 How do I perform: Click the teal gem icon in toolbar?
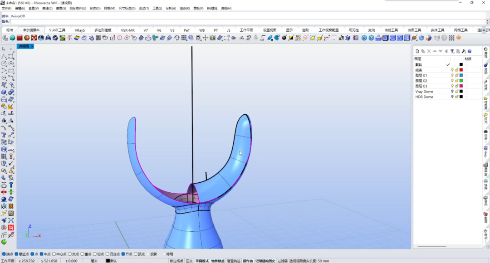[13, 38]
